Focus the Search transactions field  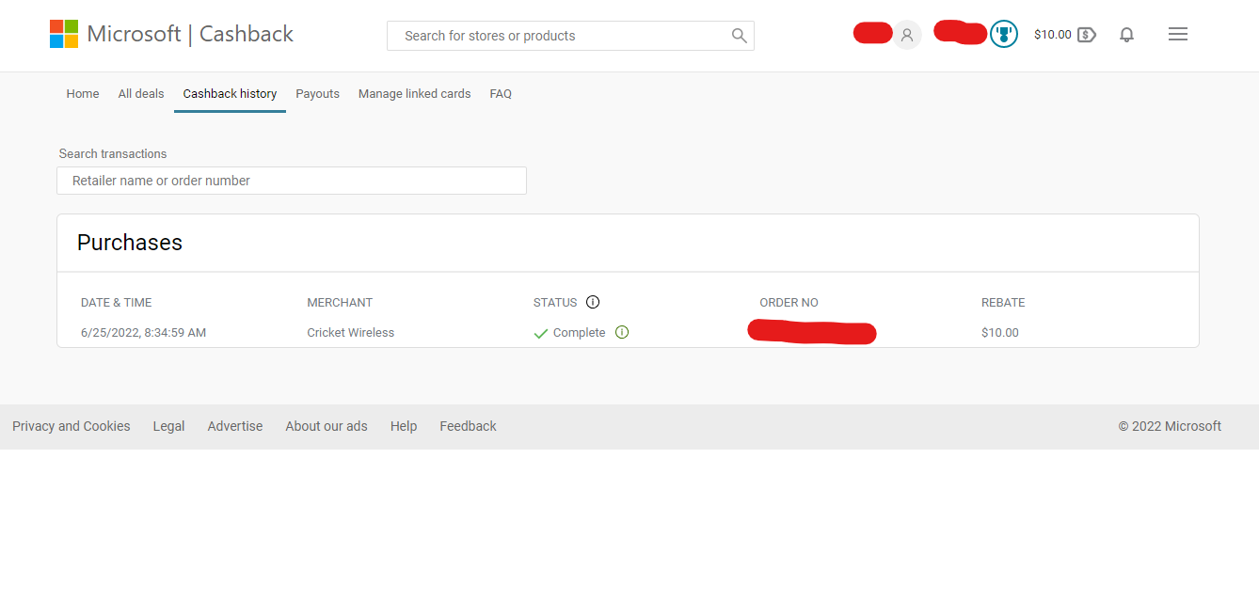click(x=292, y=181)
